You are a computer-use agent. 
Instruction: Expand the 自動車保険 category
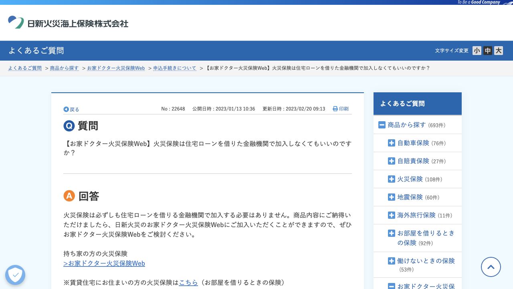click(x=392, y=143)
